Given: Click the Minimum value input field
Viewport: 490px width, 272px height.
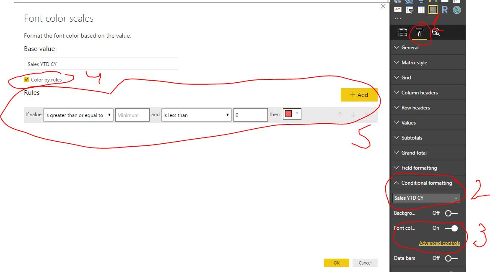Looking at the screenshot, I should (132, 115).
